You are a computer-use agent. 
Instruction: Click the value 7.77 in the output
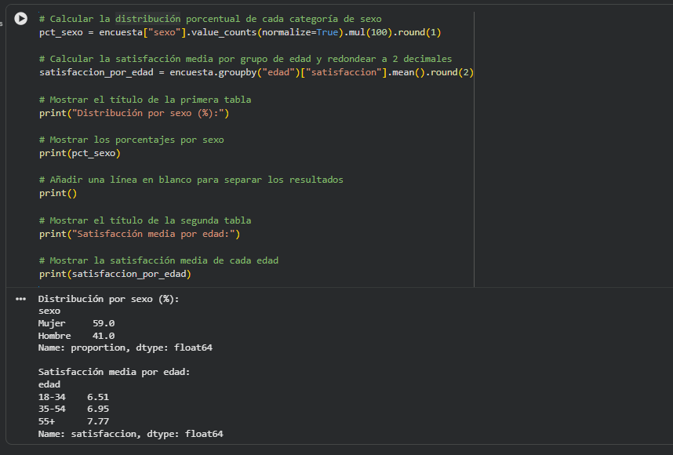pos(98,421)
